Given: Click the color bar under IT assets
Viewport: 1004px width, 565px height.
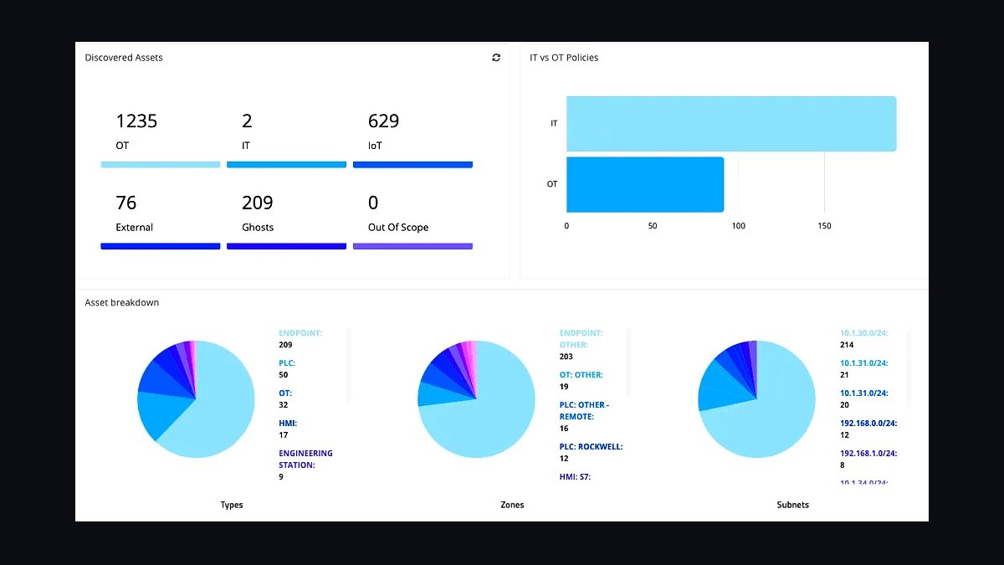Looking at the screenshot, I should point(286,165).
